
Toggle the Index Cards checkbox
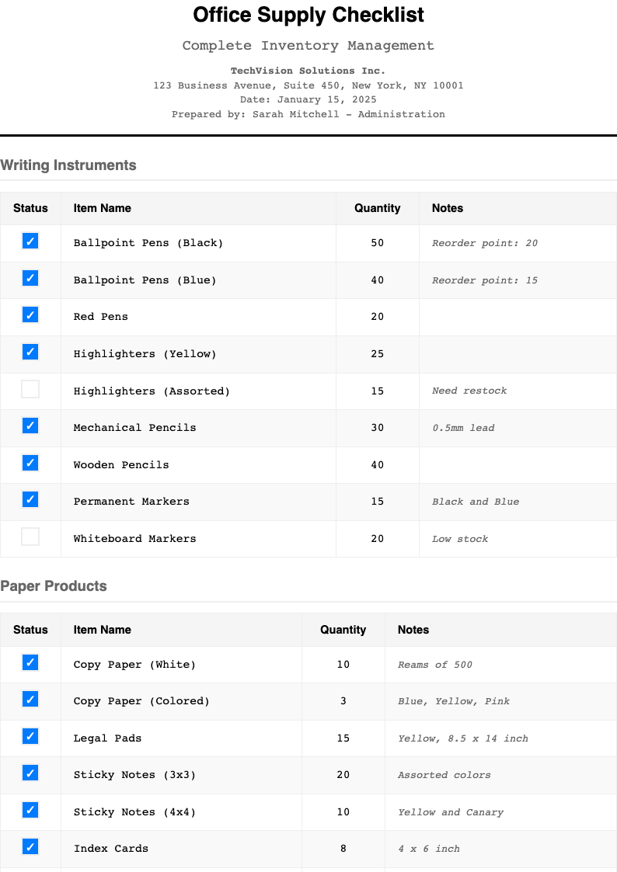[x=30, y=847]
